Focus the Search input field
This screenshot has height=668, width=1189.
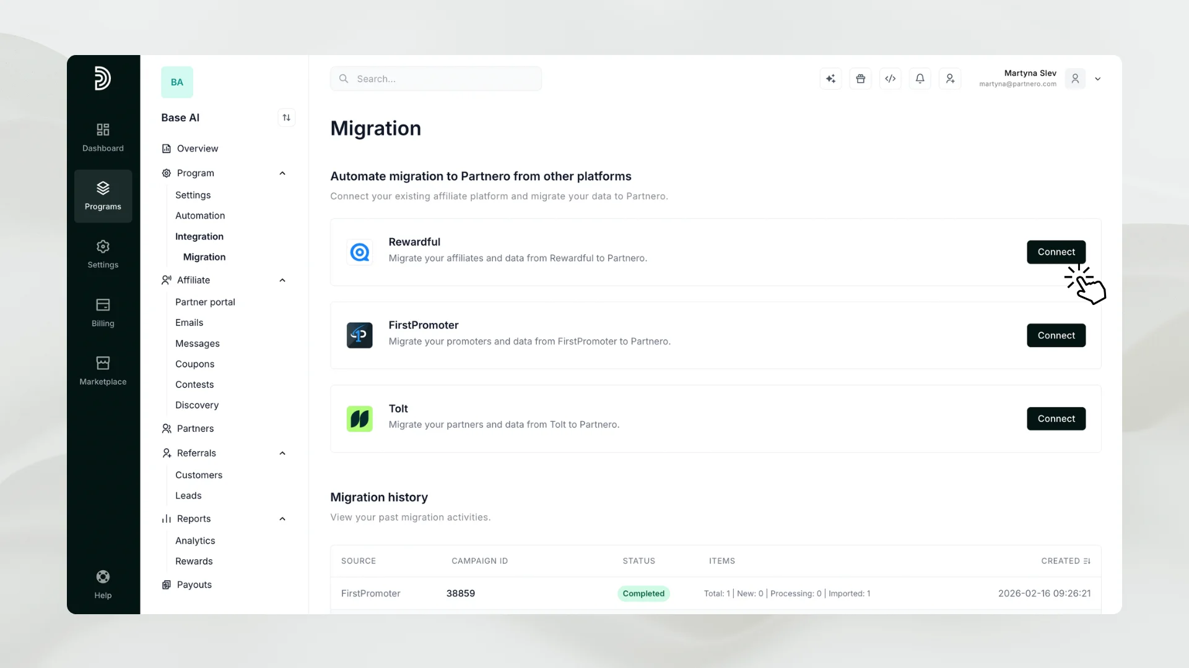coord(436,79)
